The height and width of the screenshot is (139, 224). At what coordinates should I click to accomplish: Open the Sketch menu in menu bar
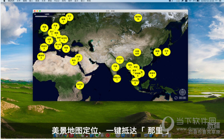pyautogui.click(x=11, y=1)
